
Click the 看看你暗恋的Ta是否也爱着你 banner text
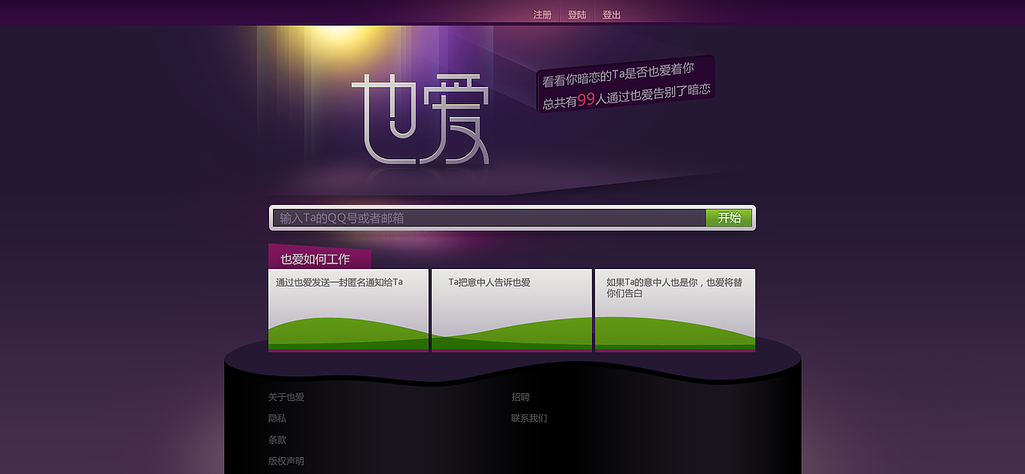point(618,74)
